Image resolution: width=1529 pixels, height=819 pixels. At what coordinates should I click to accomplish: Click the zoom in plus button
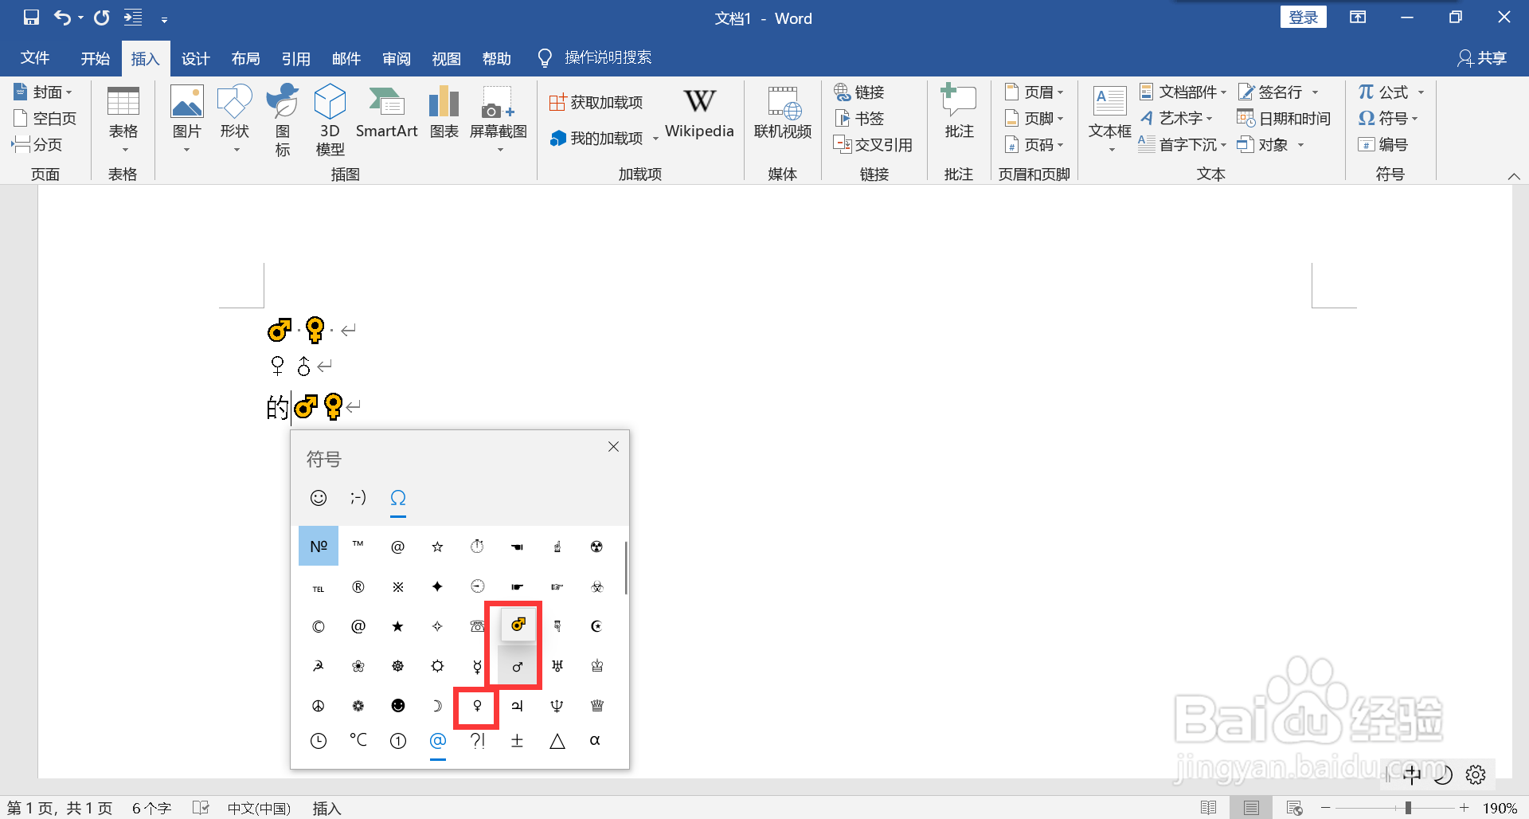click(1464, 808)
